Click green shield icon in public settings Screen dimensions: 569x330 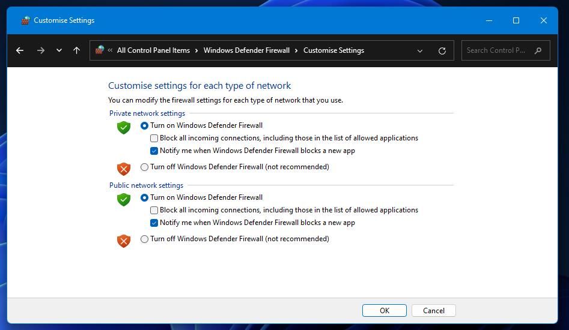124,200
